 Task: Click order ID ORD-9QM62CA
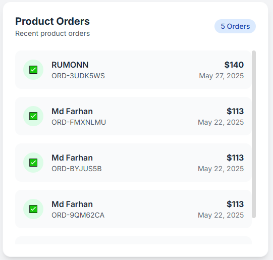(x=78, y=215)
